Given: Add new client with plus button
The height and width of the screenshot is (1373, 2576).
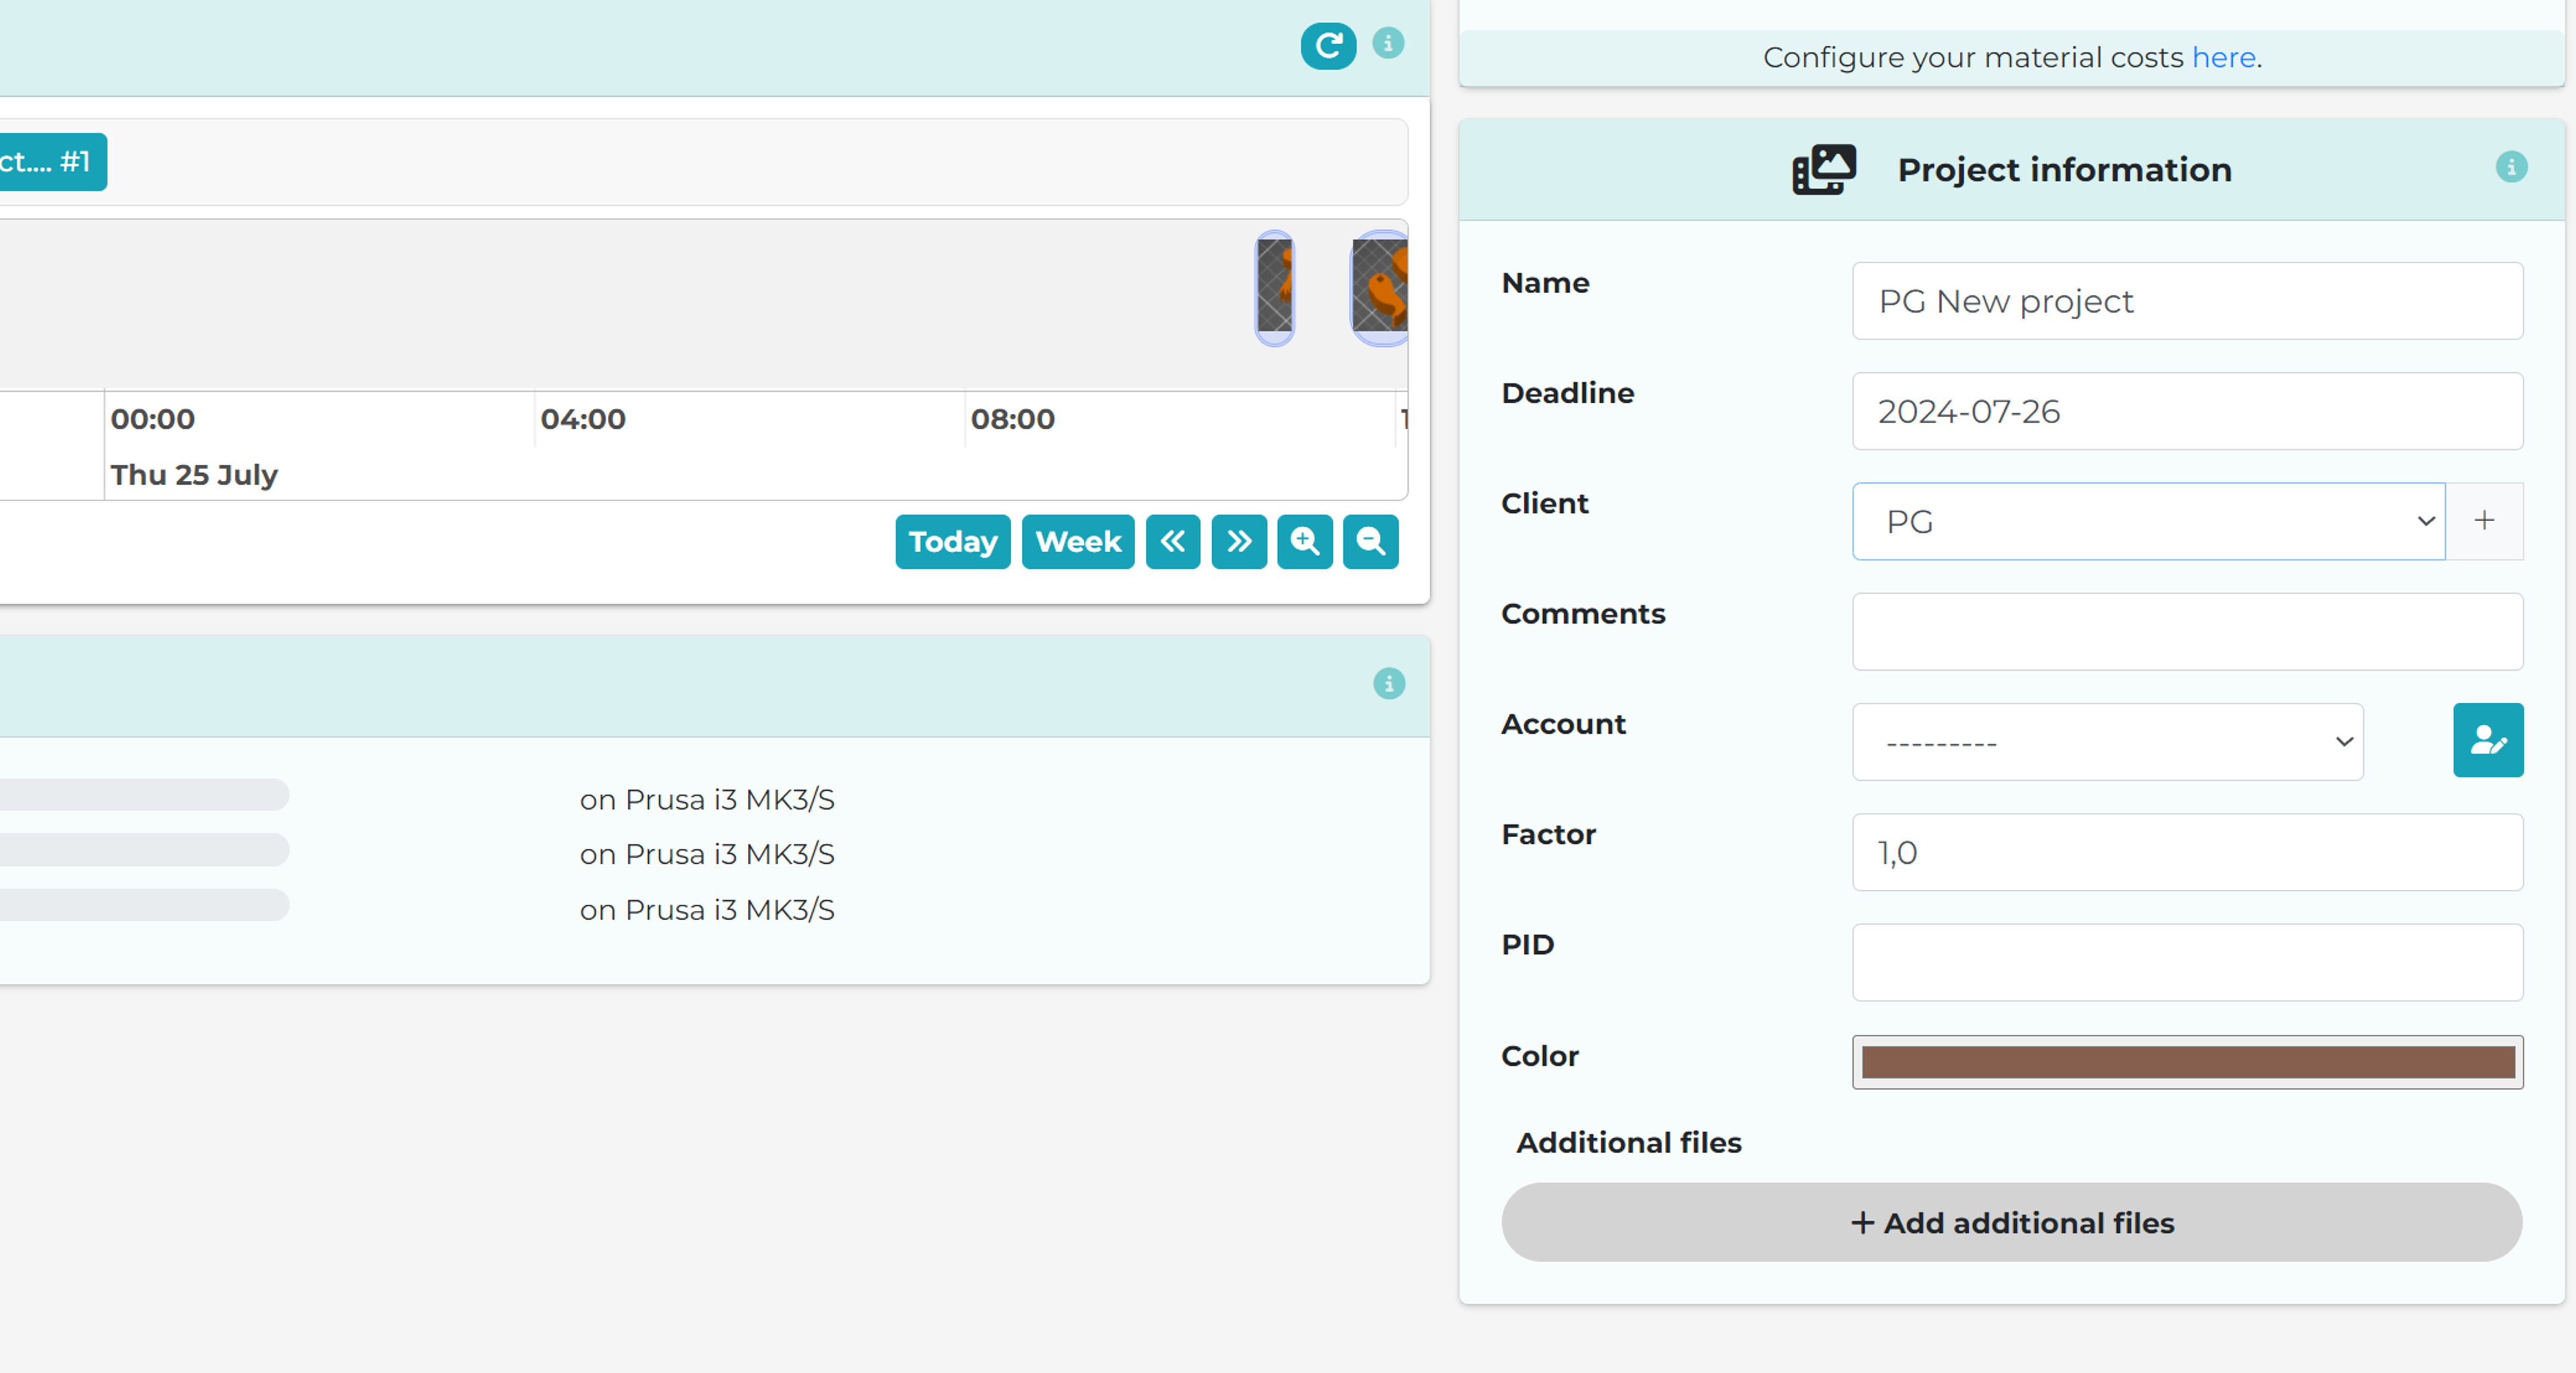Looking at the screenshot, I should coord(2485,520).
